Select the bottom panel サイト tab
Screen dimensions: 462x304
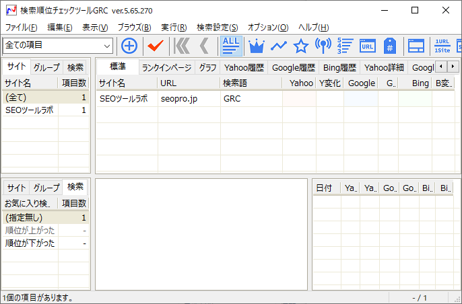pyautogui.click(x=16, y=188)
